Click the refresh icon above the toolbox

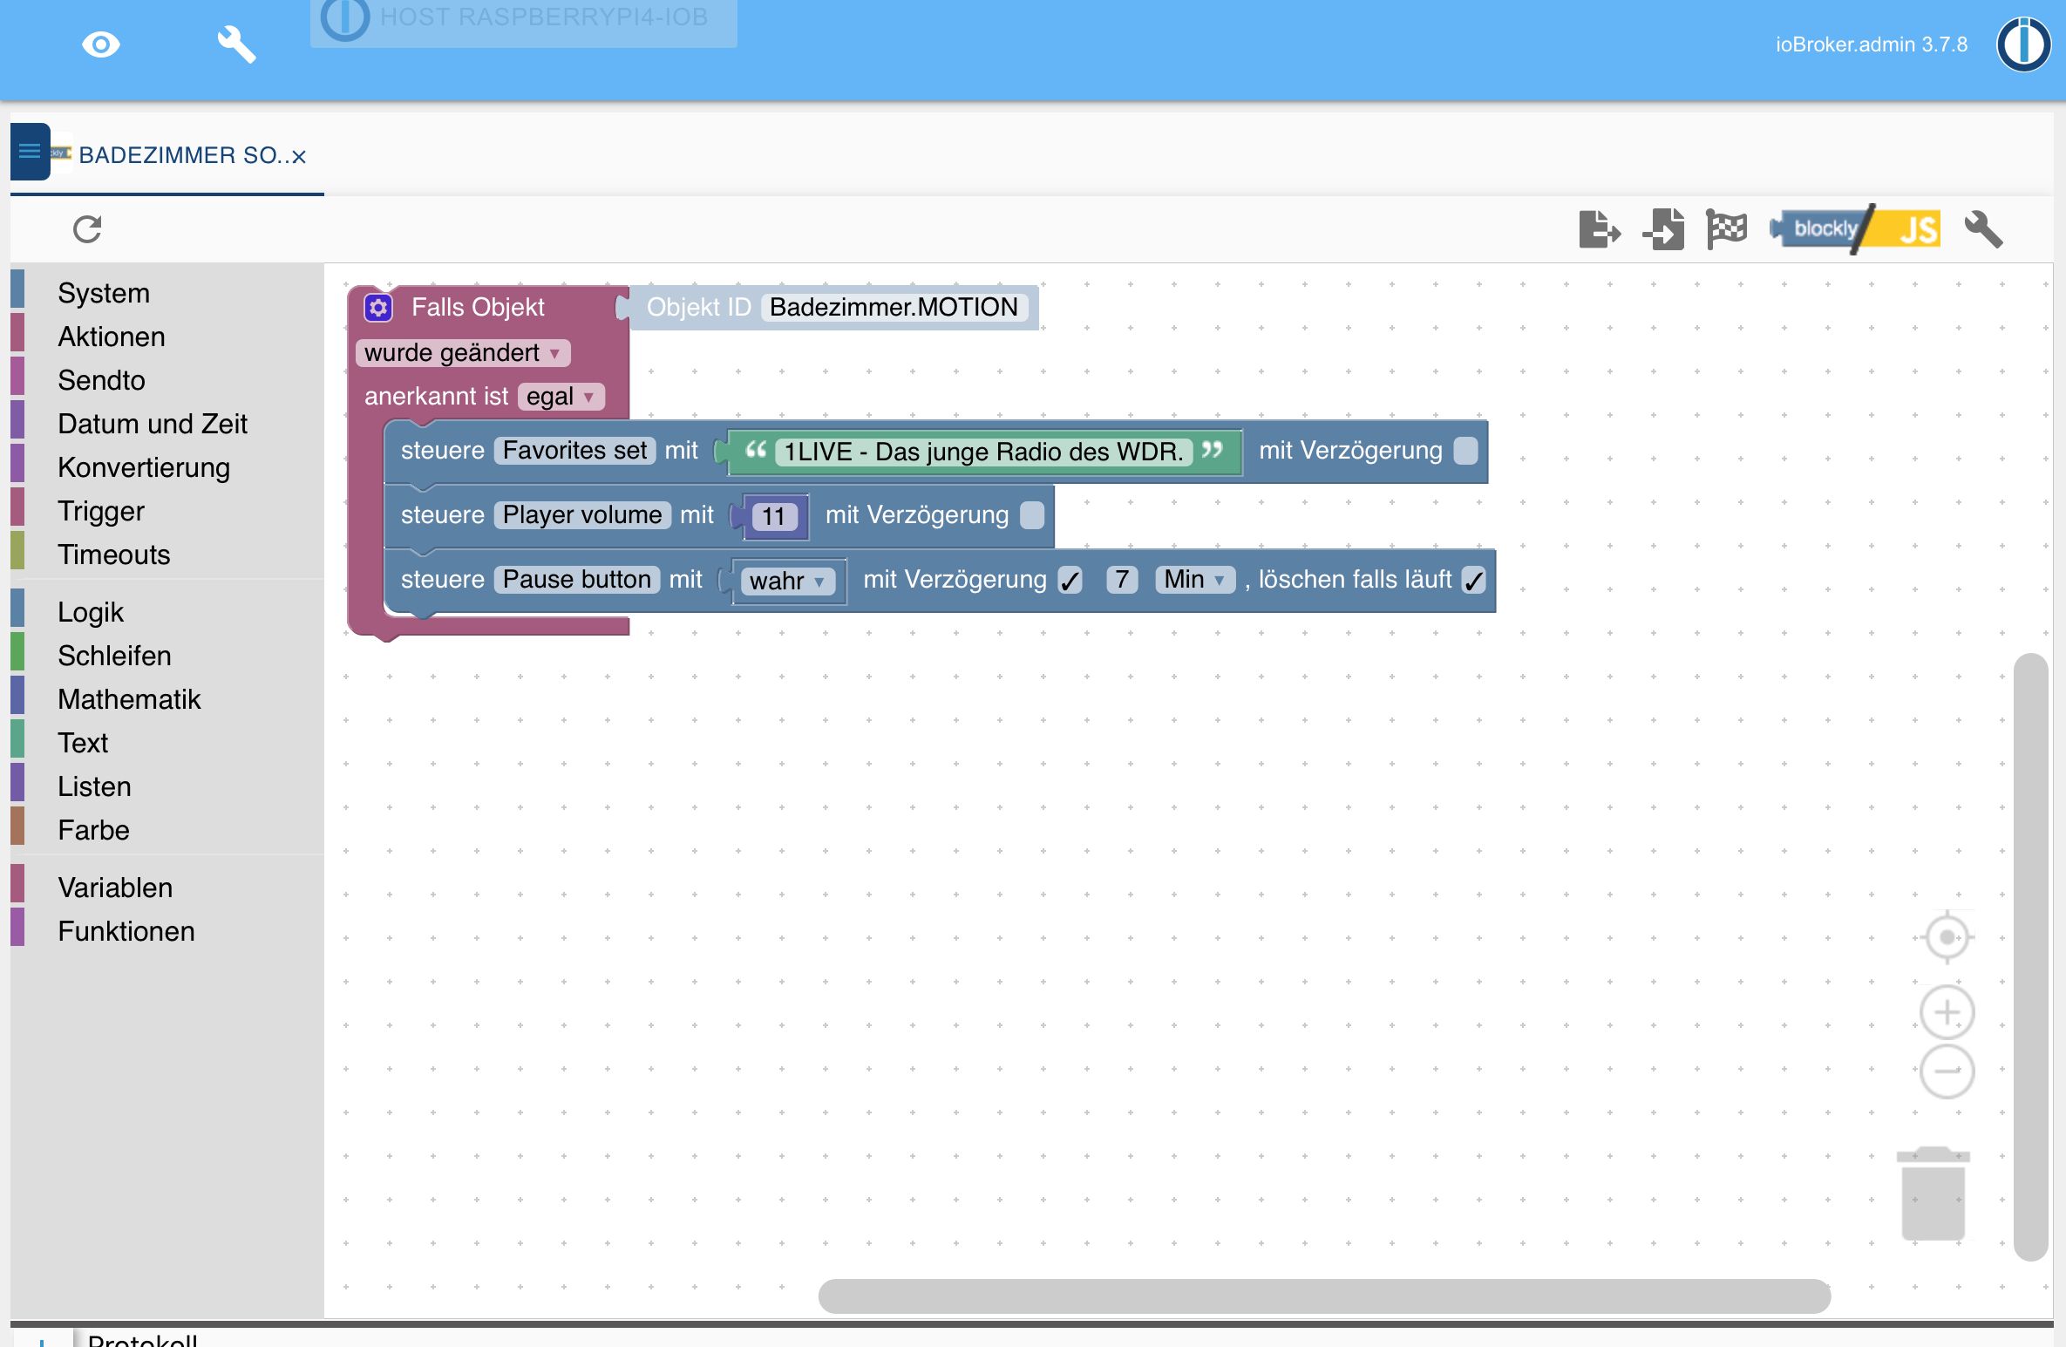point(87,229)
